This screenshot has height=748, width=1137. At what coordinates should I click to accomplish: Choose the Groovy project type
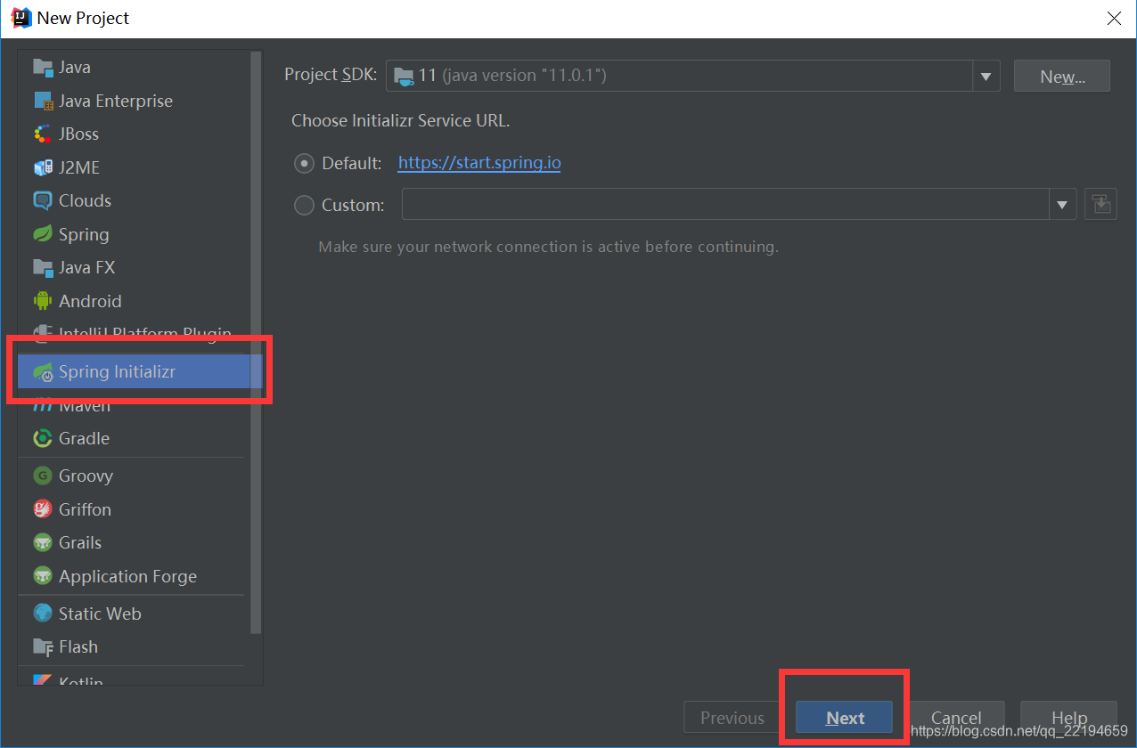pyautogui.click(x=134, y=476)
